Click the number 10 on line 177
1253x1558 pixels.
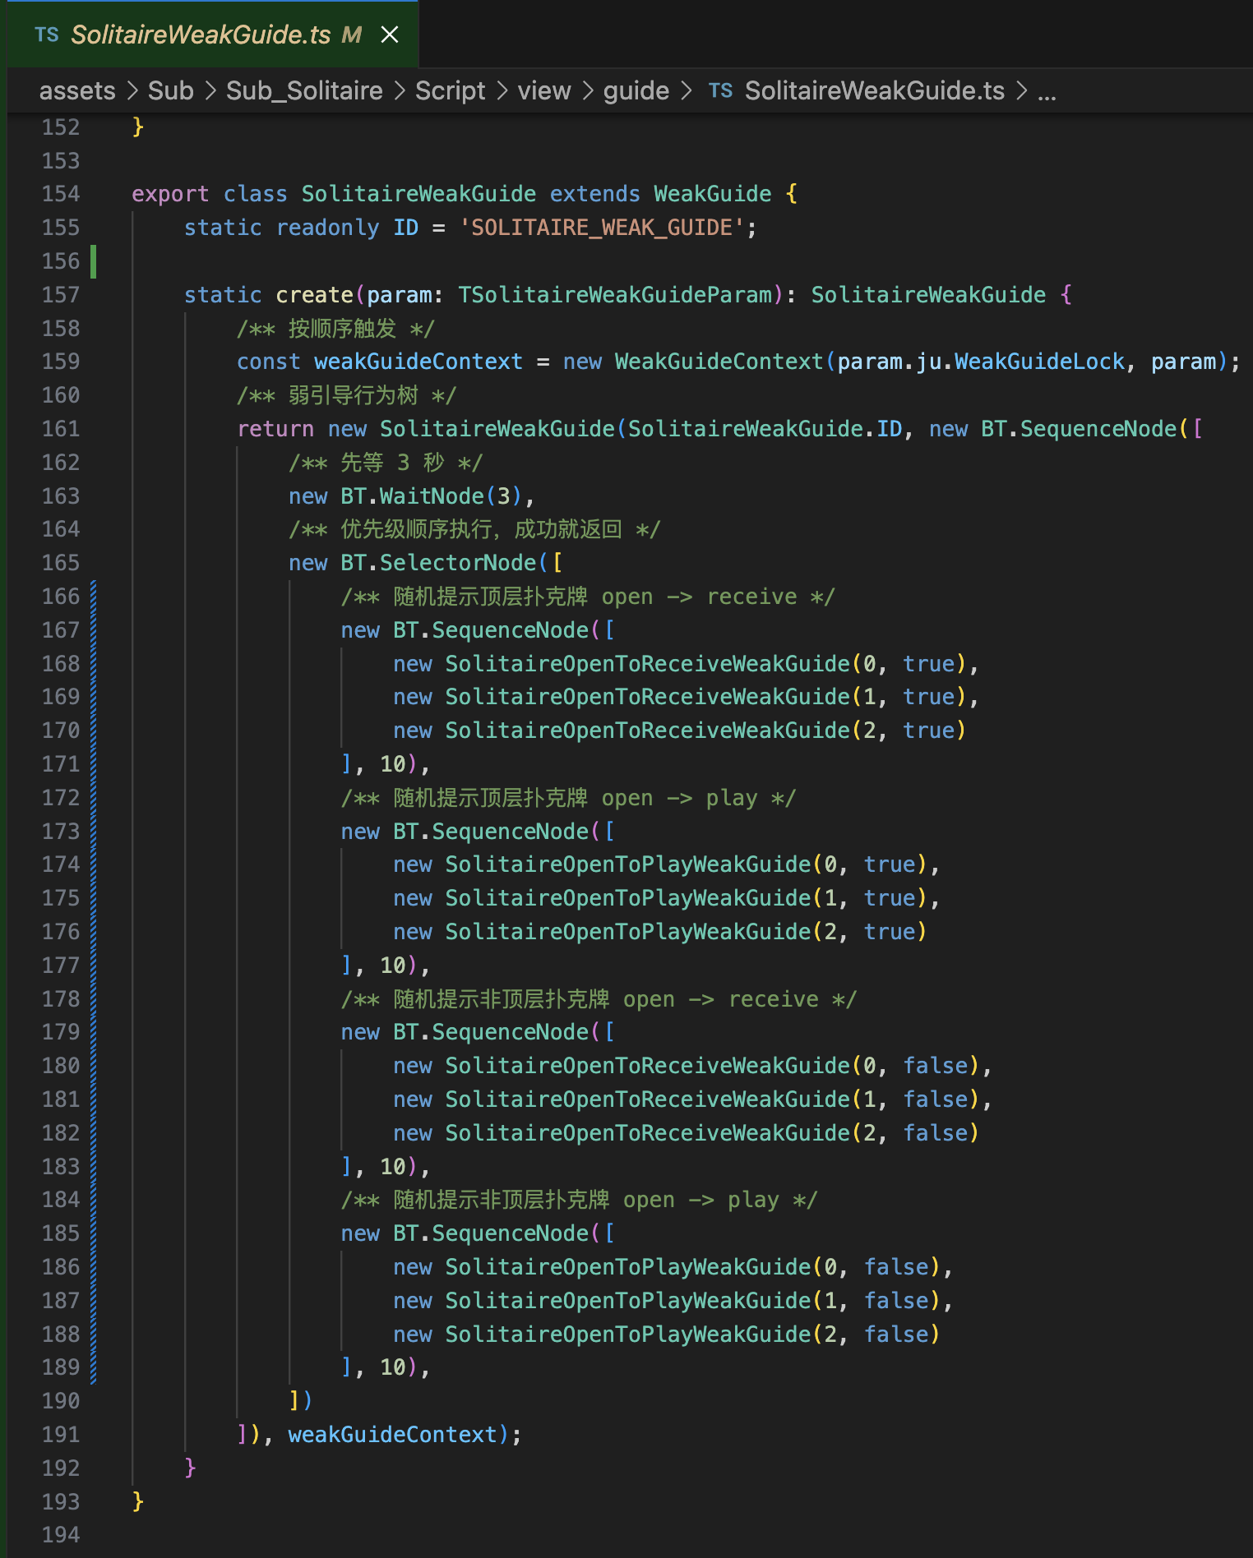click(x=393, y=966)
